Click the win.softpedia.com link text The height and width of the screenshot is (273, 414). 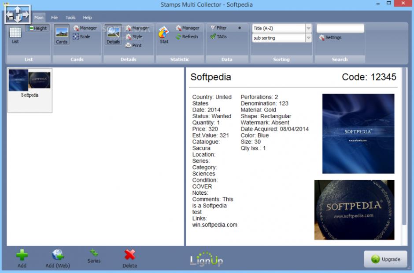coord(214,225)
